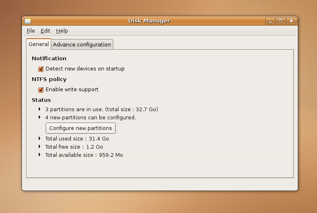Open the Edit menu

45,31
